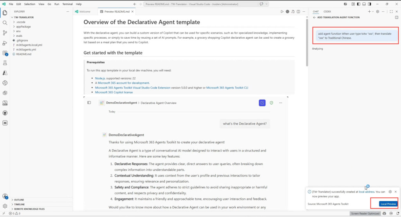Image resolution: width=401 pixels, height=217 pixels.
Task: Open Explorer Views and More Actions ellipsis
Action: 67,11
